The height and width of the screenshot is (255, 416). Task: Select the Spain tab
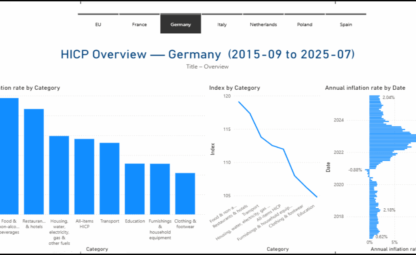tap(346, 24)
